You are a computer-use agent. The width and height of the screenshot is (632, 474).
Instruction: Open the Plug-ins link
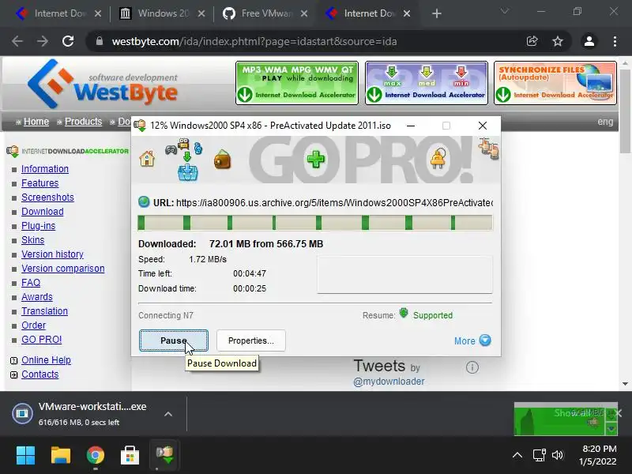38,226
